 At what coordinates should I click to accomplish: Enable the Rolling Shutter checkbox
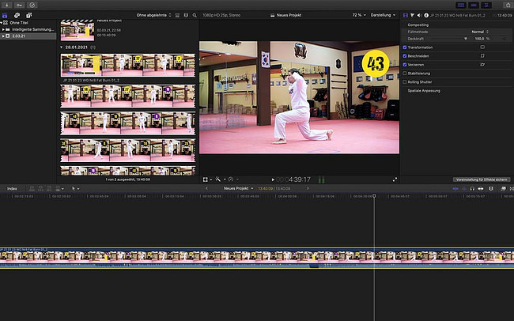pyautogui.click(x=405, y=82)
